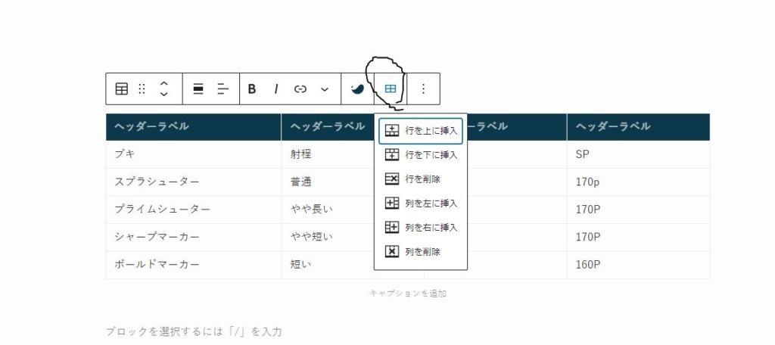The height and width of the screenshot is (345, 775).
Task: Choose 列を左に挿入 to insert column left
Action: click(x=421, y=204)
